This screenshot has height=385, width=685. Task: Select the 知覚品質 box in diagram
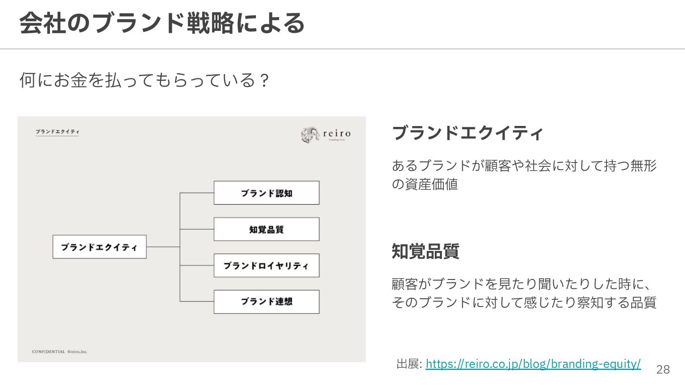pyautogui.click(x=266, y=229)
